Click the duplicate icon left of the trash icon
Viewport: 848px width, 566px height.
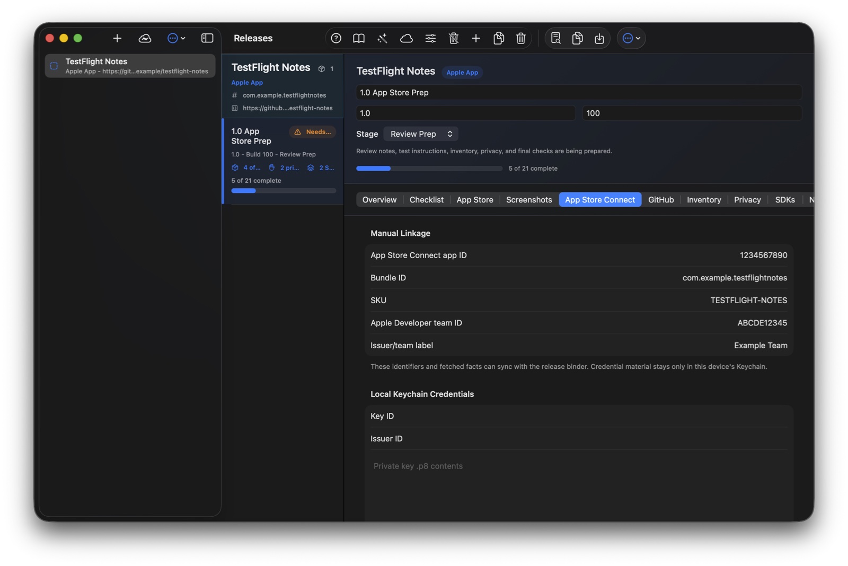pyautogui.click(x=499, y=38)
